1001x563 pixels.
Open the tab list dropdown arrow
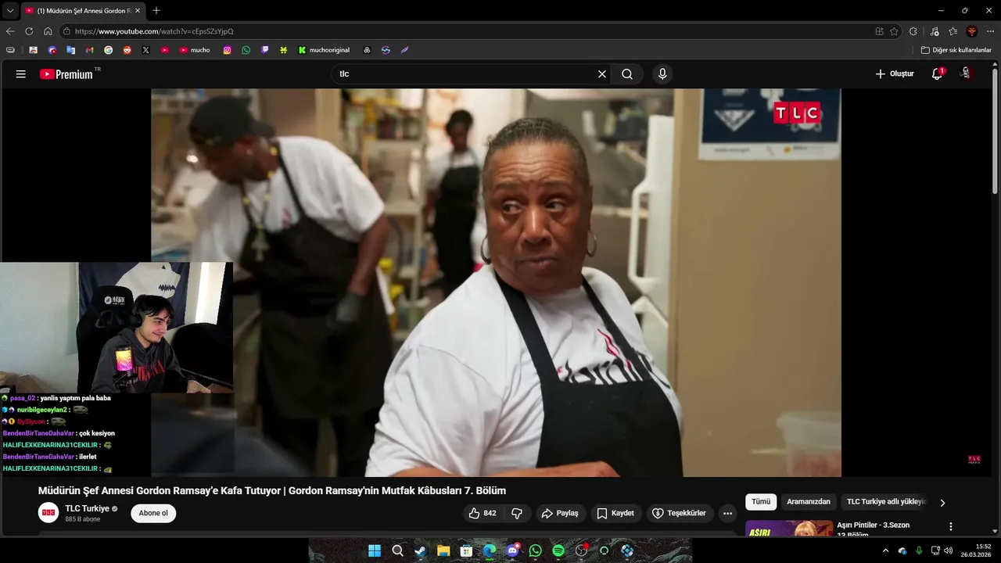[x=10, y=11]
